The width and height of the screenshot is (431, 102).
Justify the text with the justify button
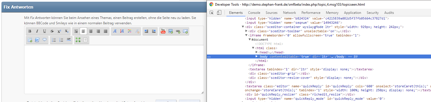[x=106, y=31]
